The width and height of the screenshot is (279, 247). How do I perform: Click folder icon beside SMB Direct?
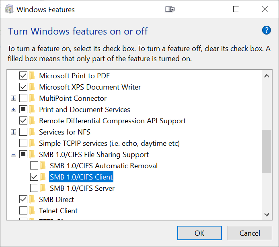pyautogui.click(x=32, y=199)
